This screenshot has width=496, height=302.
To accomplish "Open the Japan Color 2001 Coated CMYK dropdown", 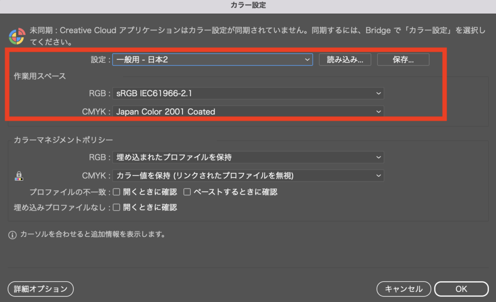I will [x=248, y=112].
